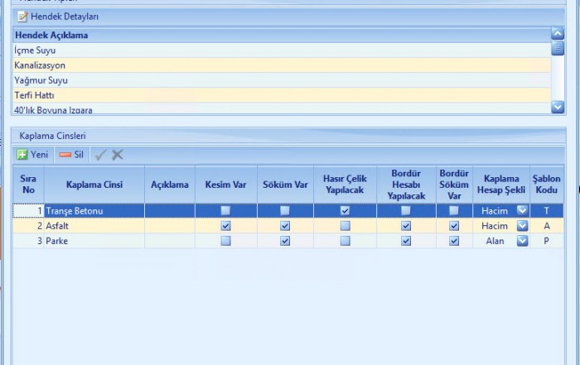Click the red Sil delete icon

[65, 155]
